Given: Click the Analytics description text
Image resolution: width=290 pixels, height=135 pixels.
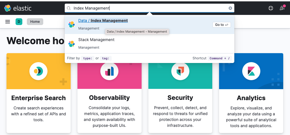Looking at the screenshot, I should pyautogui.click(x=251, y=117).
